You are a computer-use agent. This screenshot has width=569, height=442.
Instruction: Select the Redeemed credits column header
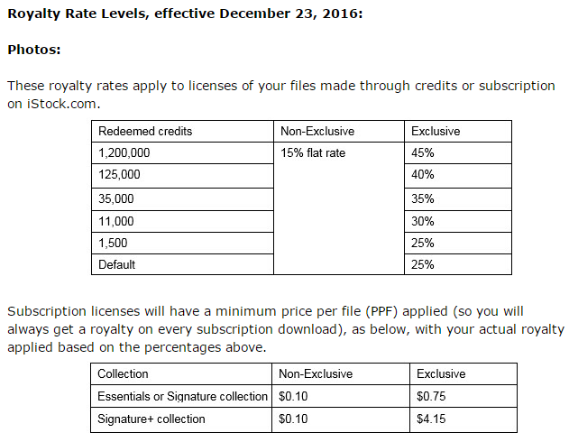click(182, 132)
